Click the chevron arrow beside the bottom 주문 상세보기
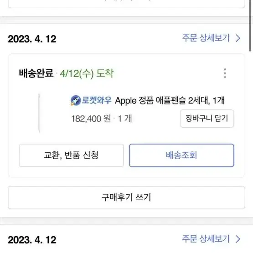The width and height of the screenshot is (253, 253). tap(238, 239)
